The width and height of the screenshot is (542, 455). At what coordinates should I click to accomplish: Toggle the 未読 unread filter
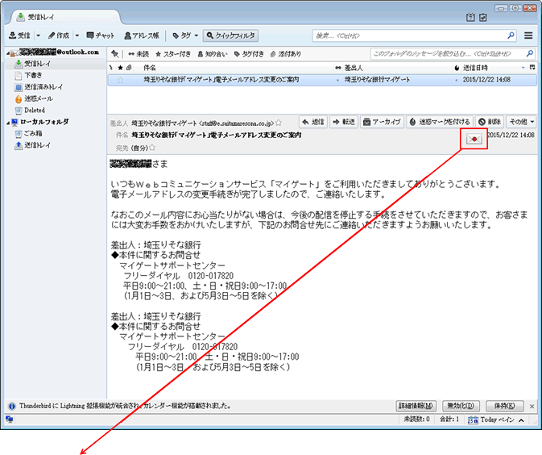pyautogui.click(x=139, y=54)
